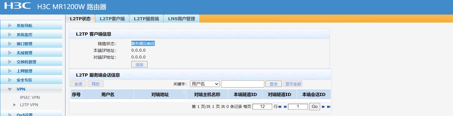Open IPSEC VPN submenu item
The height and width of the screenshot is (116, 453).
coord(30,97)
